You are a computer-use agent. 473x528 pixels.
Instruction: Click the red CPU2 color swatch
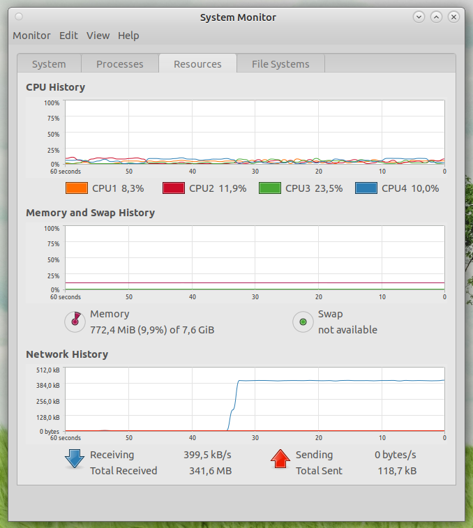174,188
